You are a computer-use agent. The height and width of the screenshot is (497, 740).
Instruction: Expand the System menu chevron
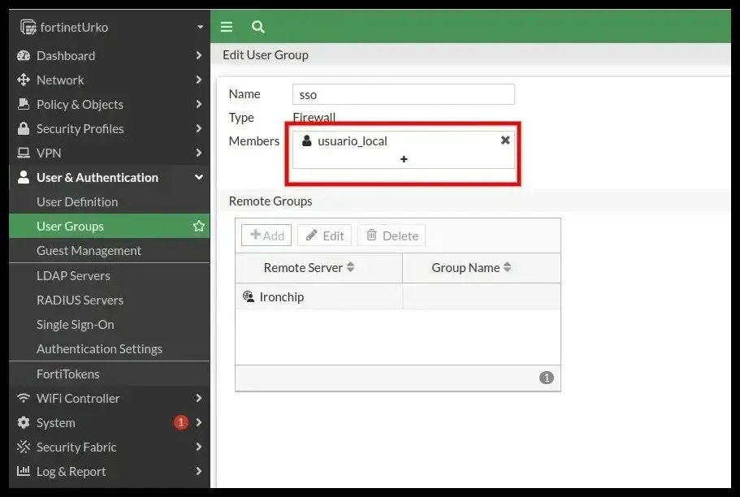pyautogui.click(x=199, y=422)
